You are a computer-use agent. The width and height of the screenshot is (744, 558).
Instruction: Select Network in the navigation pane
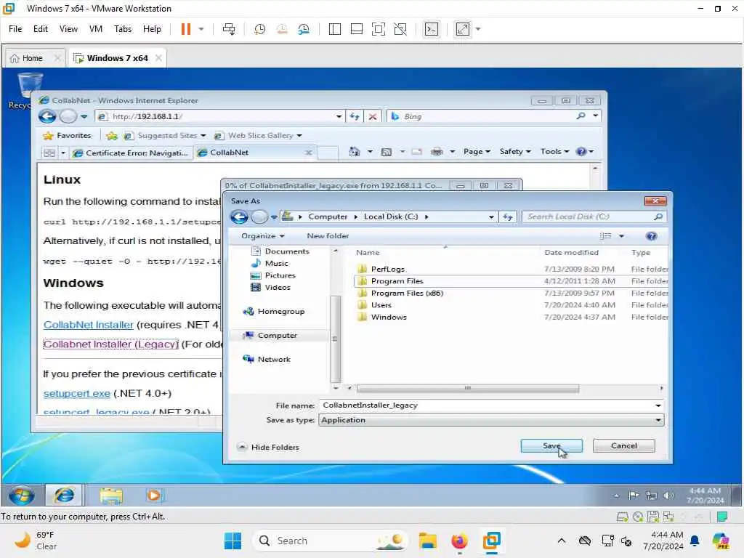[274, 359]
